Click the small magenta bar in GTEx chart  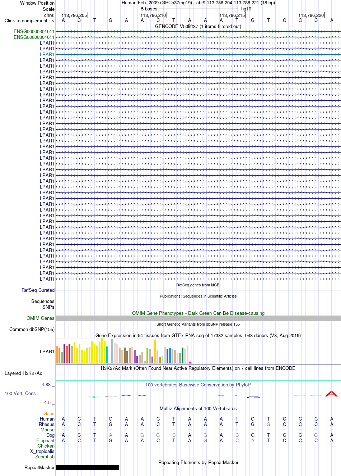pos(190,362)
